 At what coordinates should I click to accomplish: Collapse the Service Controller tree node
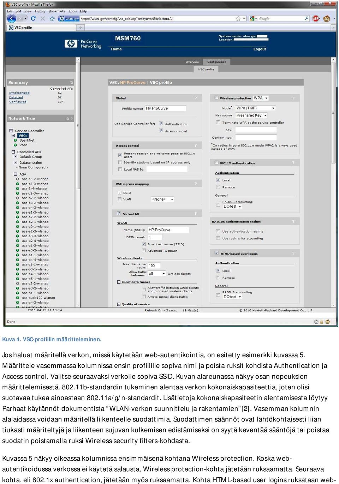tap(11, 131)
